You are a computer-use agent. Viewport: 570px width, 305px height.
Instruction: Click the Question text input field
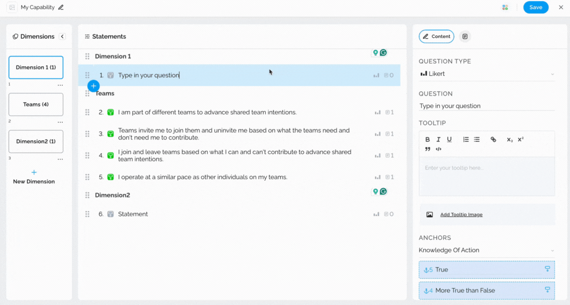(486, 106)
